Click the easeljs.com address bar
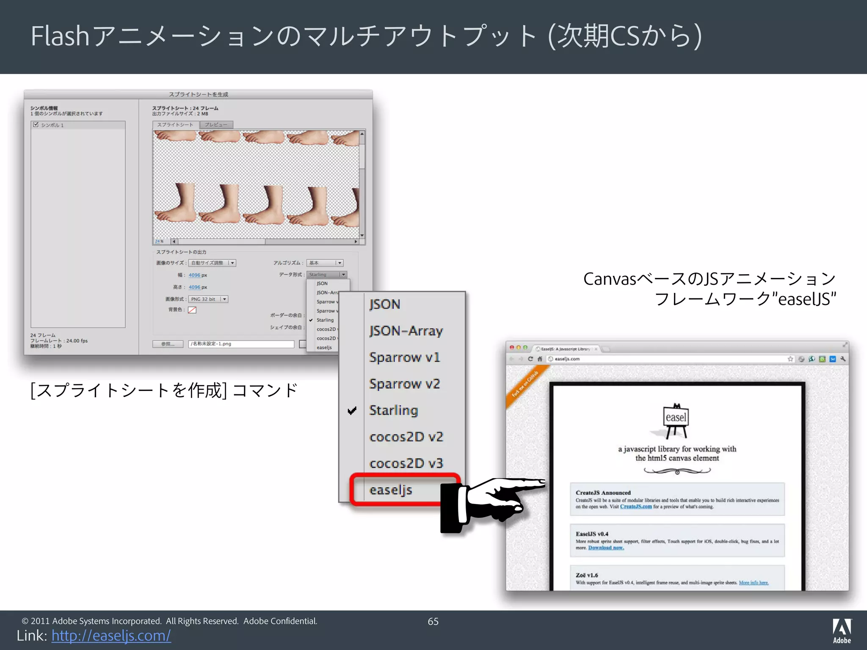The width and height of the screenshot is (867, 650). [671, 359]
